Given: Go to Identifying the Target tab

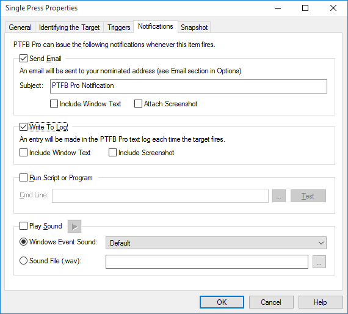Looking at the screenshot, I should (x=69, y=27).
